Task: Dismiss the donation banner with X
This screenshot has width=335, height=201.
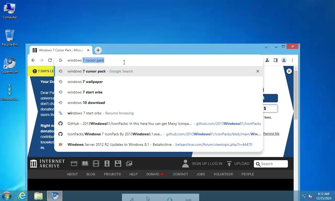Action: pos(289,71)
